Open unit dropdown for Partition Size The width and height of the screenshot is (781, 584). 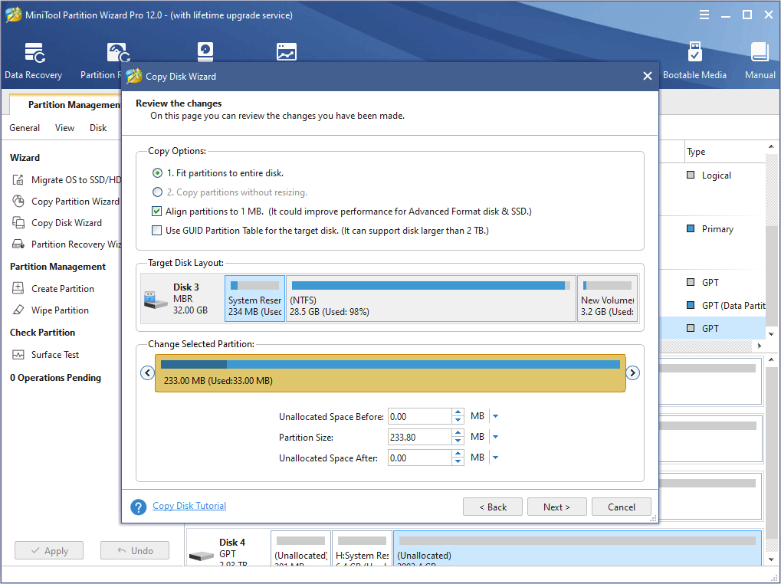pyautogui.click(x=495, y=437)
